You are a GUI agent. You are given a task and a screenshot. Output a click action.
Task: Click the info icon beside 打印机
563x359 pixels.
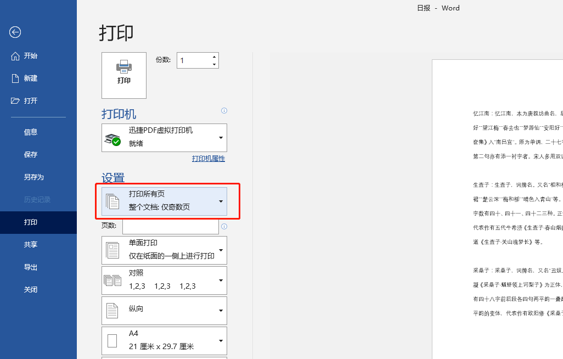click(x=224, y=111)
